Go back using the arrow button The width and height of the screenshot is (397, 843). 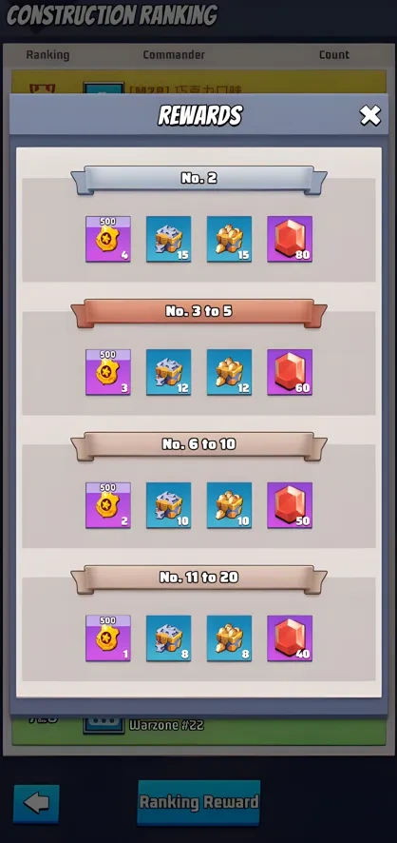[36, 804]
